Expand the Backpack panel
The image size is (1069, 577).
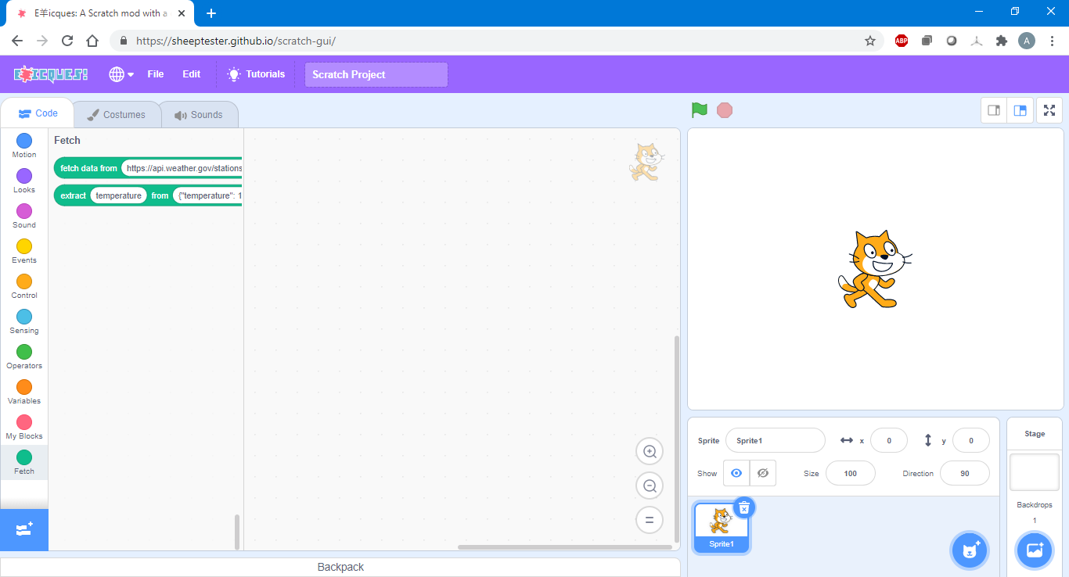(x=340, y=567)
